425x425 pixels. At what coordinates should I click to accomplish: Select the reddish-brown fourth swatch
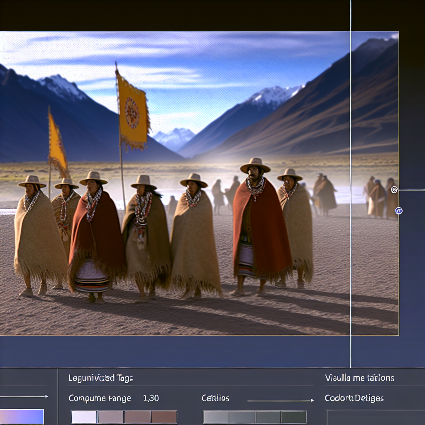[164, 417]
